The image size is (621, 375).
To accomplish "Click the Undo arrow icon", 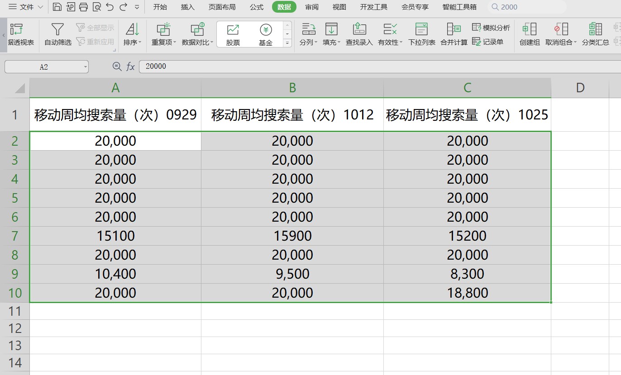I will point(110,7).
